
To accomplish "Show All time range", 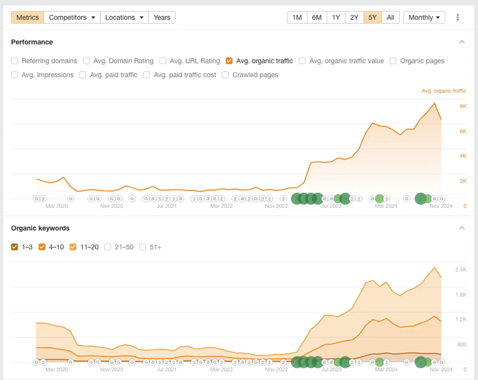I will click(390, 17).
